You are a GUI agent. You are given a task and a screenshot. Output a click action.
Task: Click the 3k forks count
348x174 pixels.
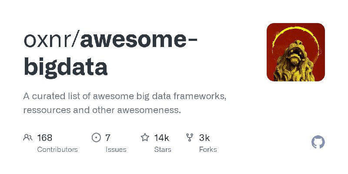coord(204,138)
